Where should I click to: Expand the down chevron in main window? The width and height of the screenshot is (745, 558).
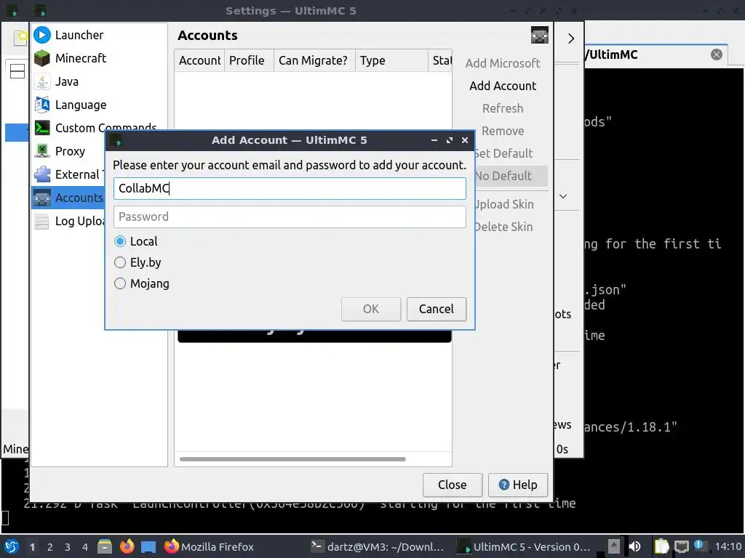563,196
